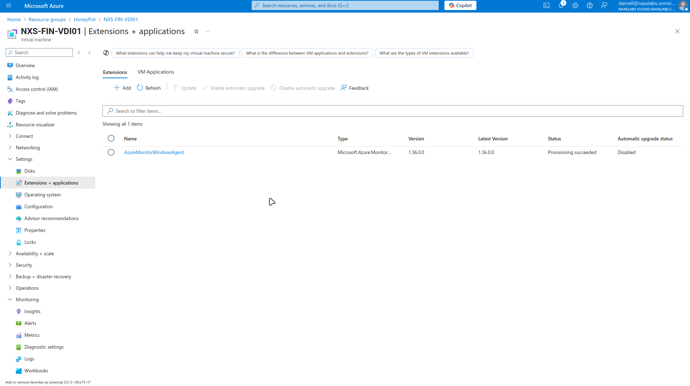Open Advisor recommendations

coord(51,219)
